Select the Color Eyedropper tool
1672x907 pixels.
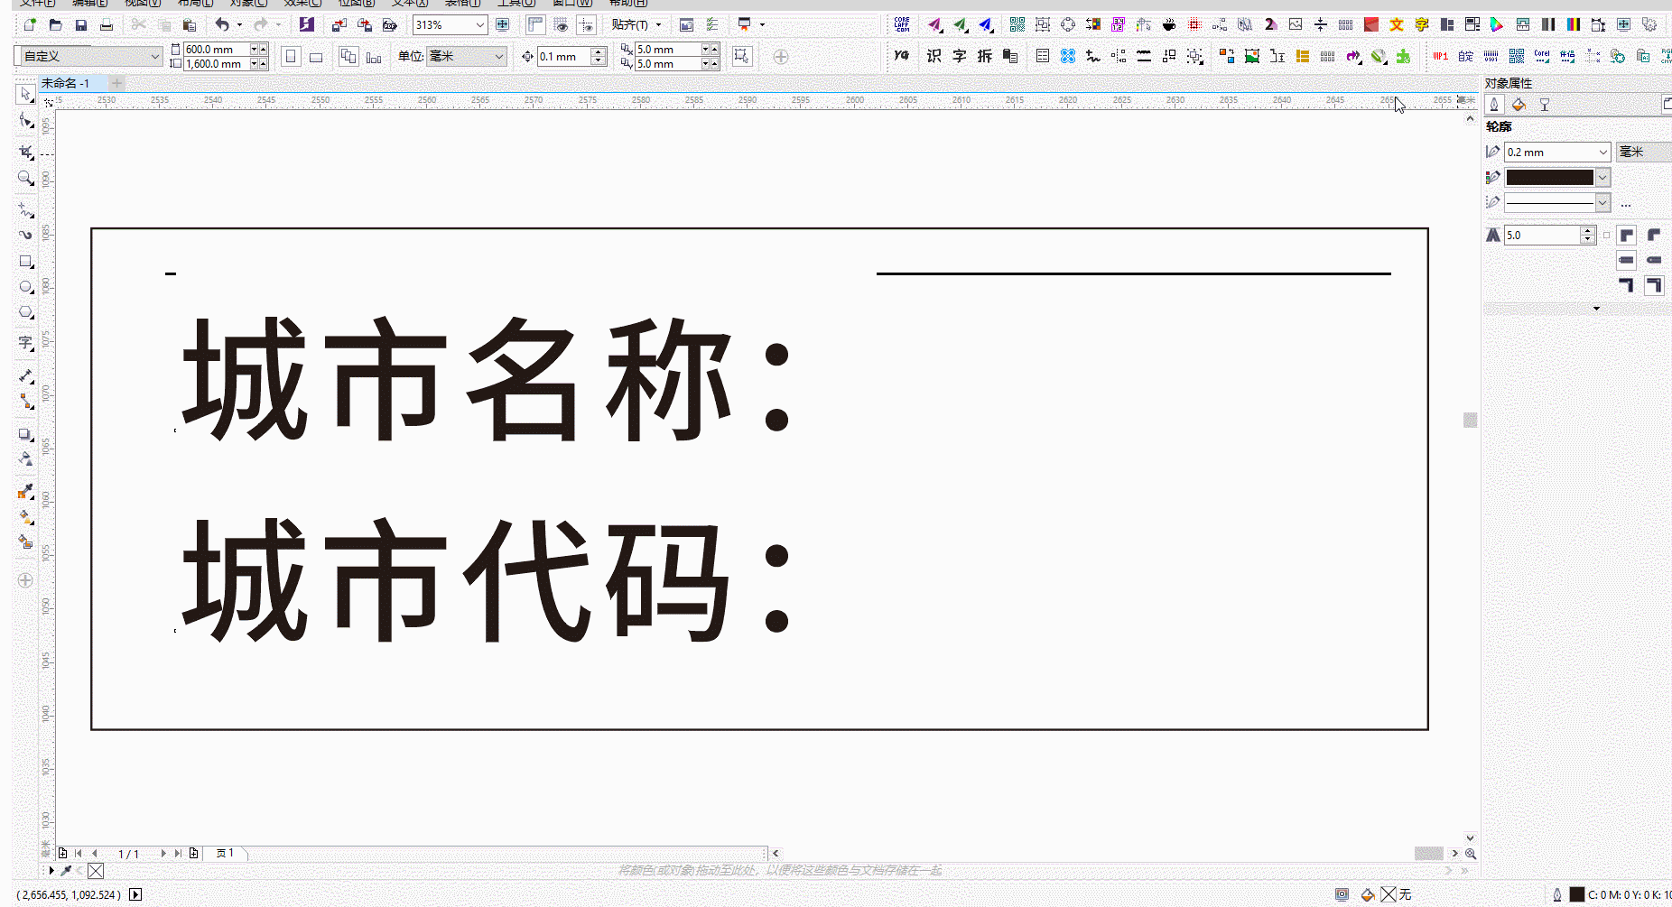click(25, 492)
